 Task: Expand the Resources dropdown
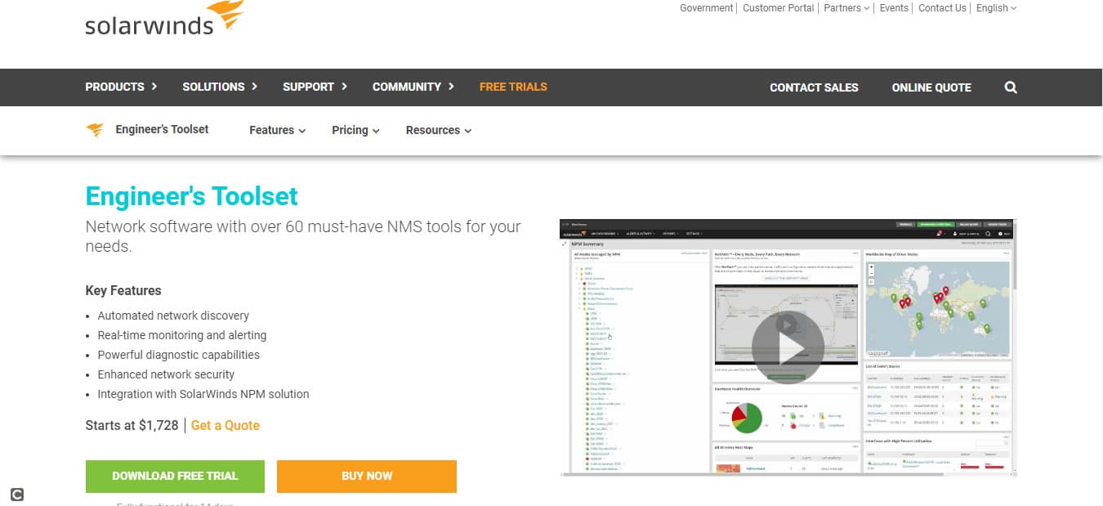click(x=439, y=130)
